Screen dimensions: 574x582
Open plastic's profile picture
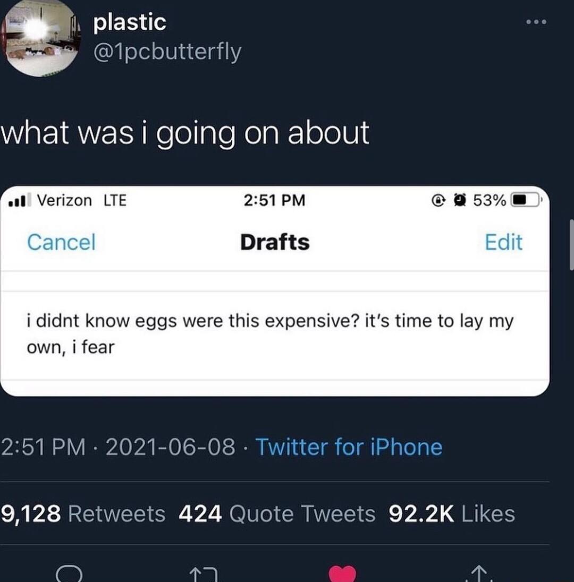point(40,37)
